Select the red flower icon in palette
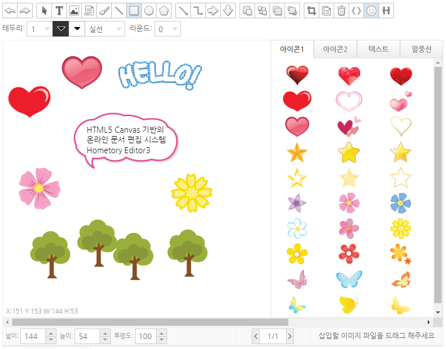 349,254
